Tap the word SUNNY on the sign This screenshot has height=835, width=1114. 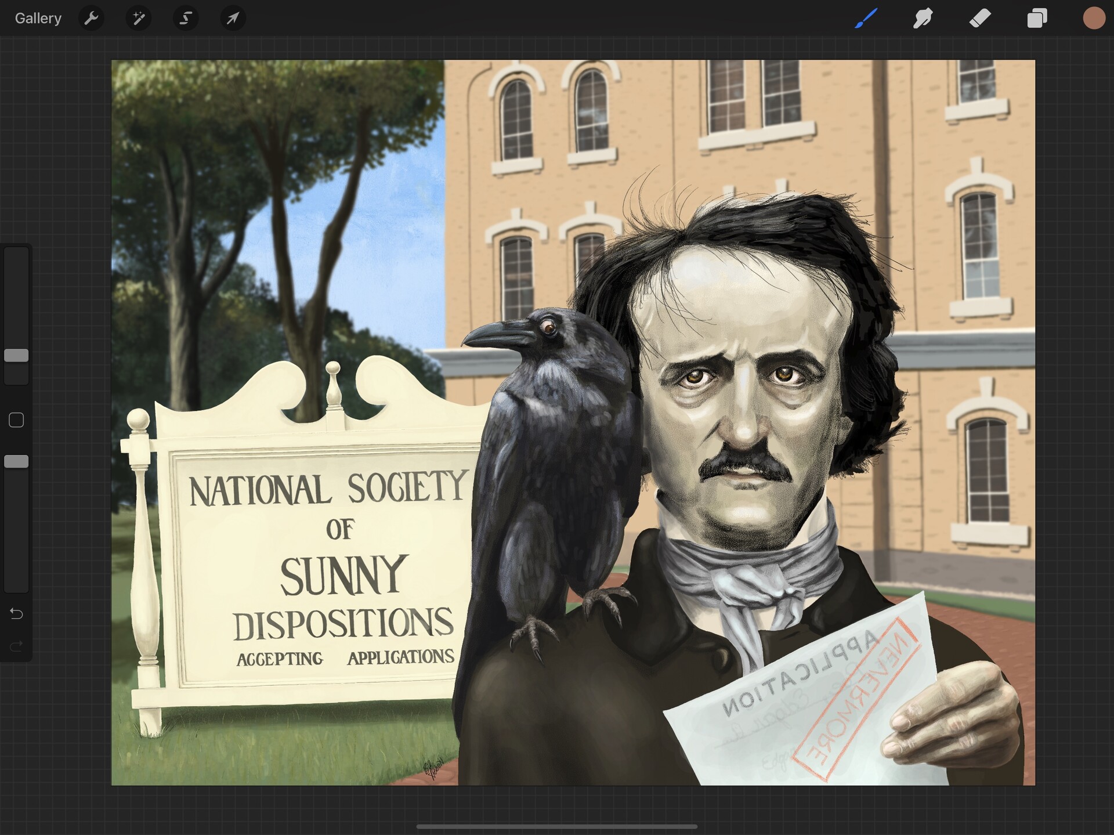(x=343, y=575)
